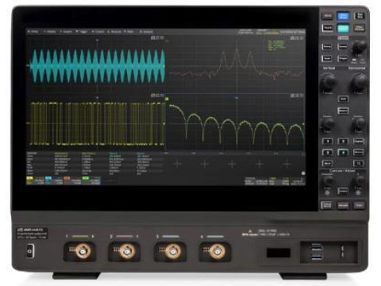The image size is (381, 286).
Task: Click the Vertical scale knob
Action: tap(328, 82)
